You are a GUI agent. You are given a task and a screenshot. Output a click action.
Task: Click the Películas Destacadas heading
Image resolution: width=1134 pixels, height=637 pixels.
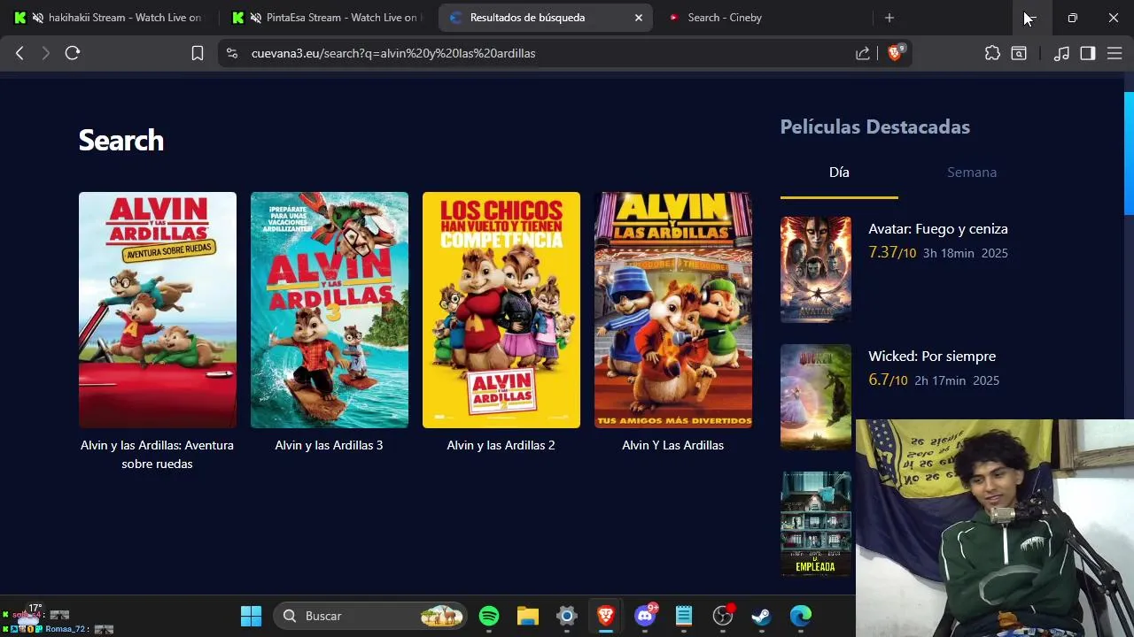tap(874, 127)
